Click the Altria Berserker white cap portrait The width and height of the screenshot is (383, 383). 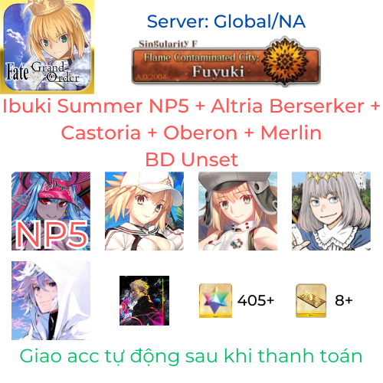click(x=144, y=211)
